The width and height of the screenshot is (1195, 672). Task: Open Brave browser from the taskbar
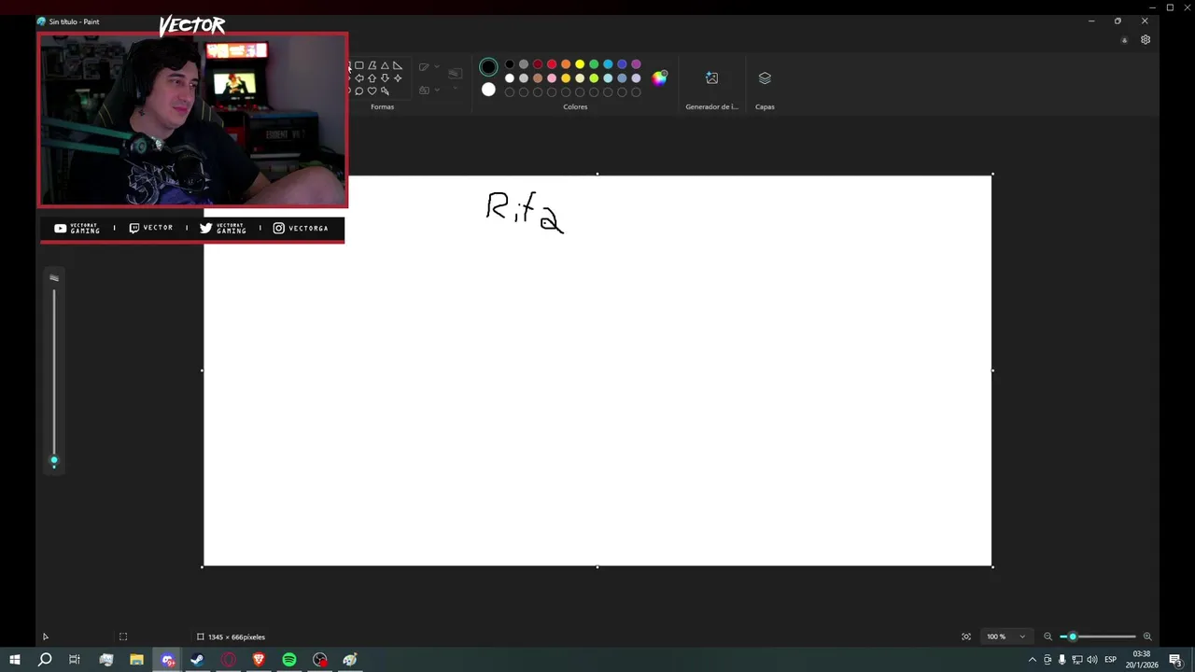tap(259, 660)
